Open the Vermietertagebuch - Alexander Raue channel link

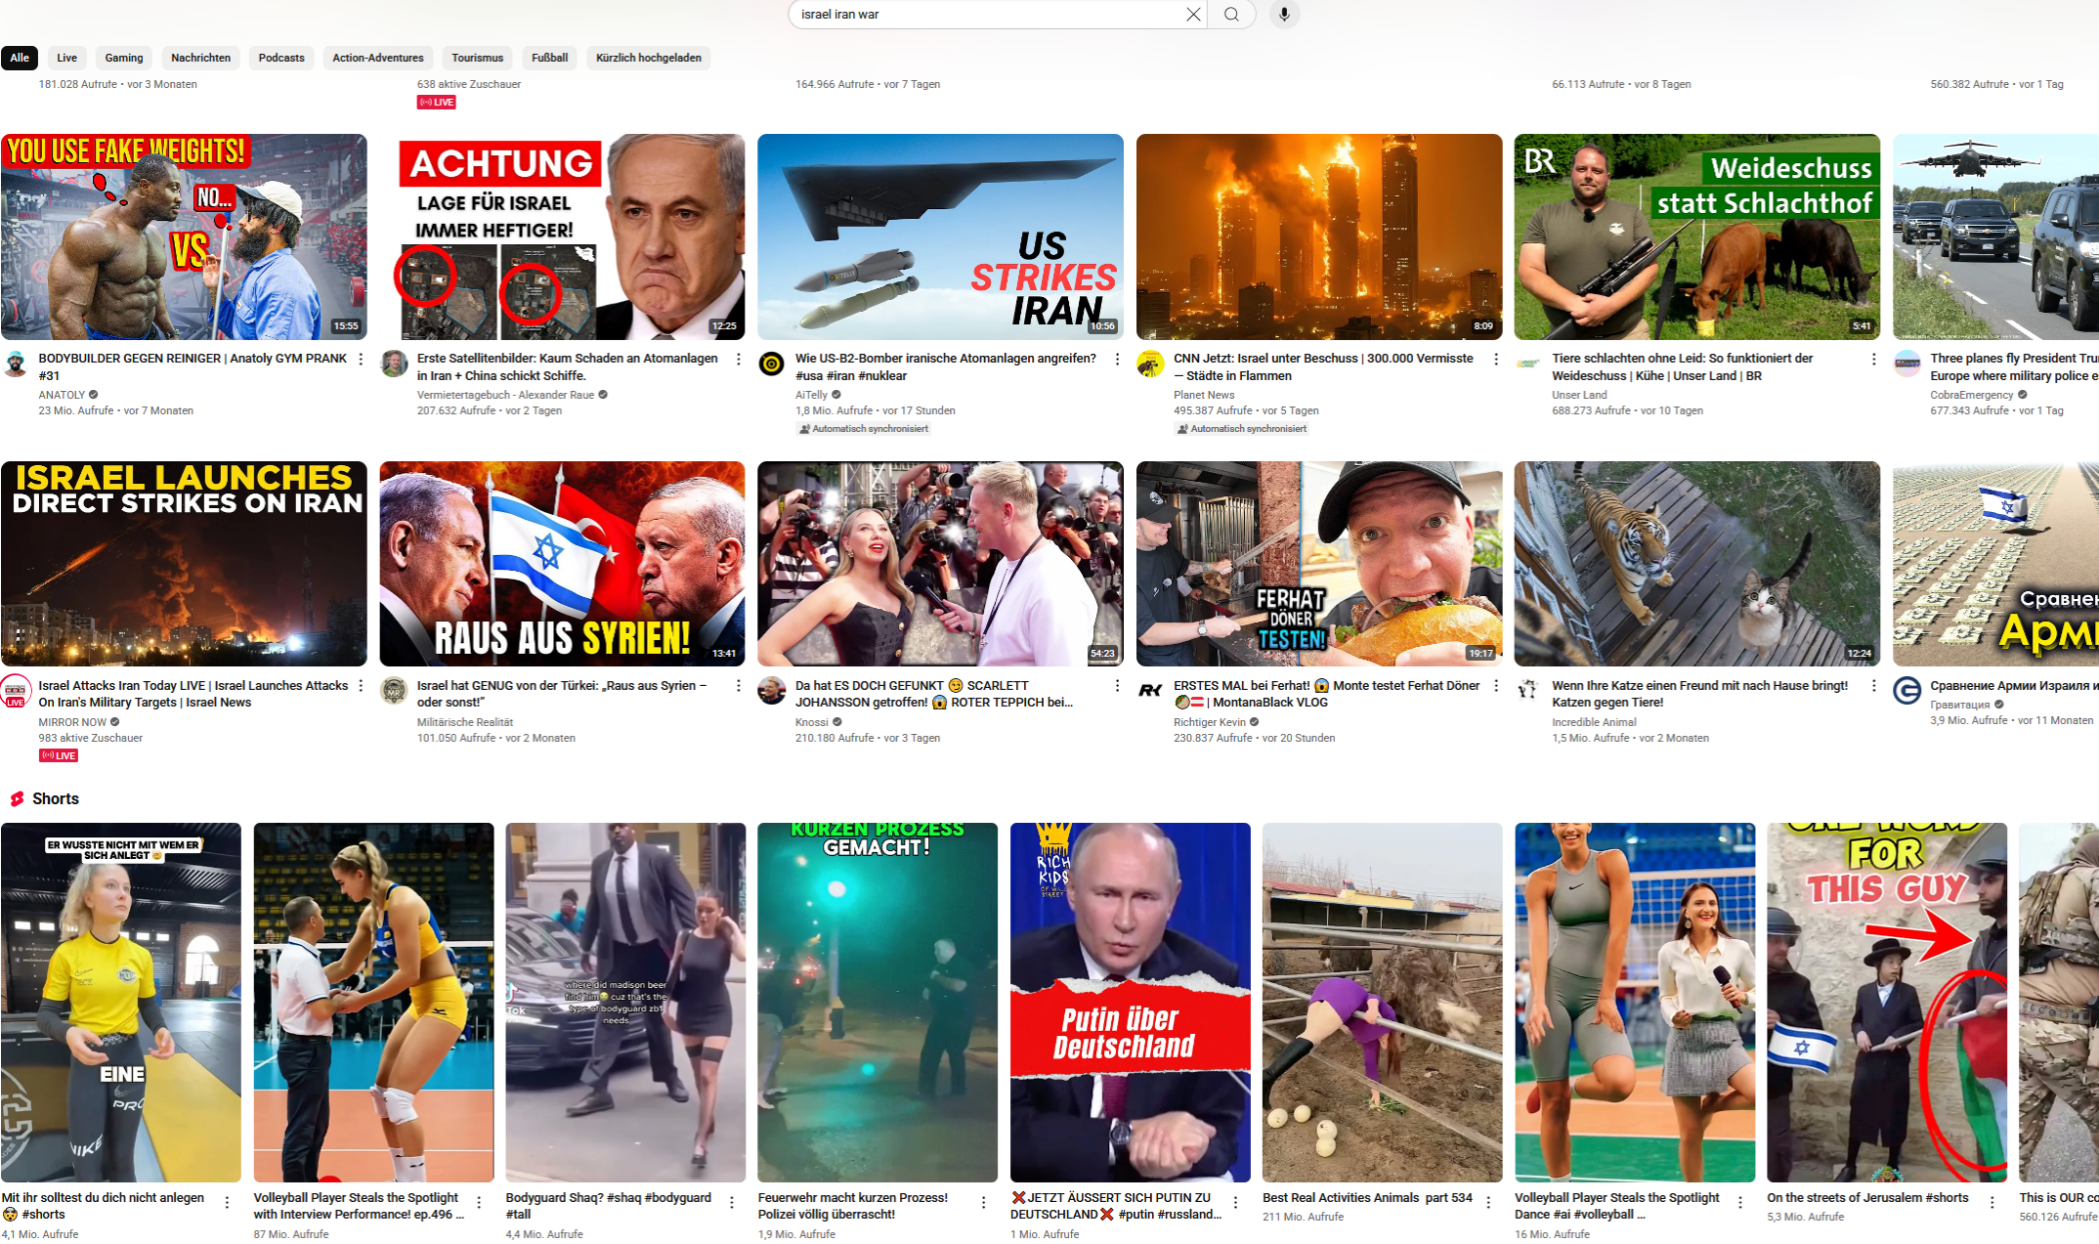click(505, 395)
